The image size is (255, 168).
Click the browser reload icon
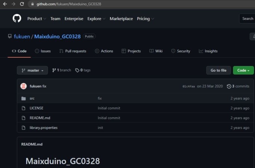point(22,4)
